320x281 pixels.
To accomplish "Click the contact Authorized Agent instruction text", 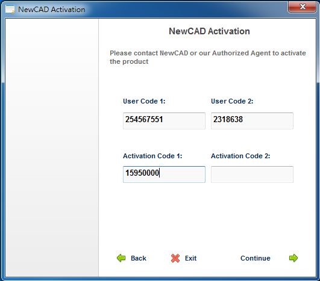I will pos(208,57).
